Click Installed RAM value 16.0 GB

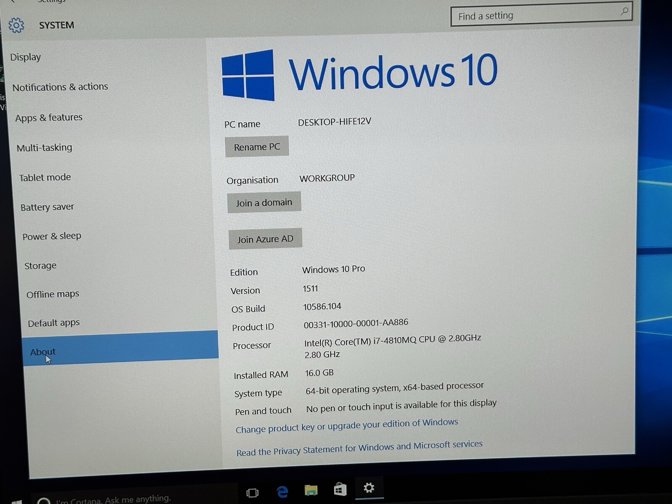tap(319, 373)
